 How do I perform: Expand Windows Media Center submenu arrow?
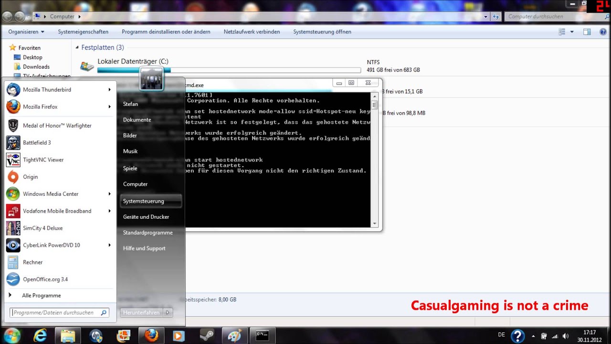[109, 194]
